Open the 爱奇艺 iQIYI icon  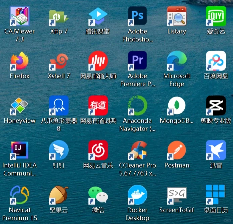click(216, 16)
